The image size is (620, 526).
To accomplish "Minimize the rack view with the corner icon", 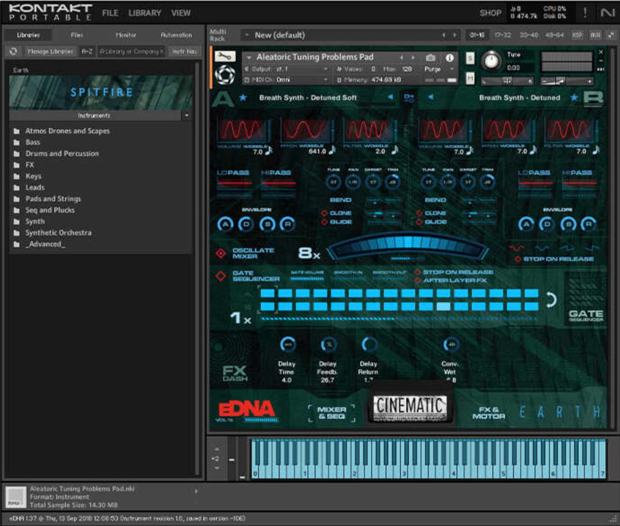I will tap(612, 35).
